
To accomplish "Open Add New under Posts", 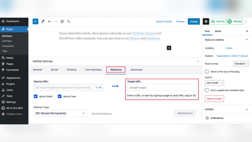I will [7, 41].
